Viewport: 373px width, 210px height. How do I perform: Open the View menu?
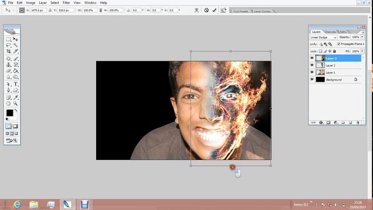77,3
